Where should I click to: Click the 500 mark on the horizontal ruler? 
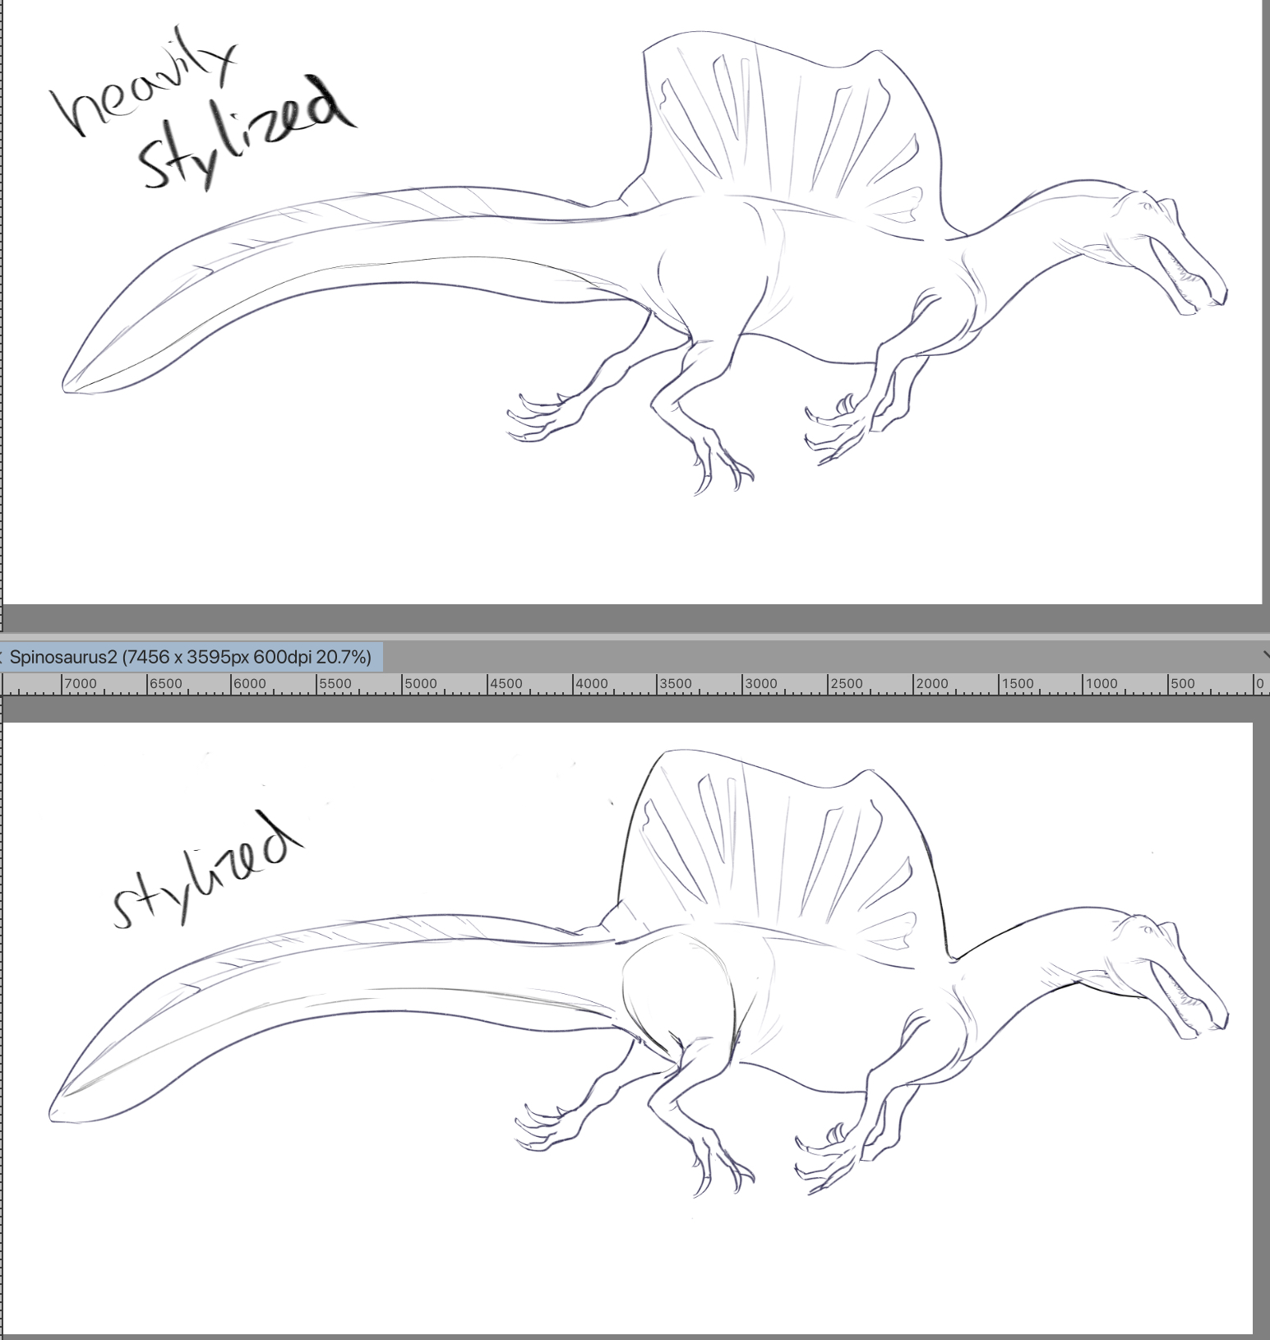pyautogui.click(x=1181, y=684)
